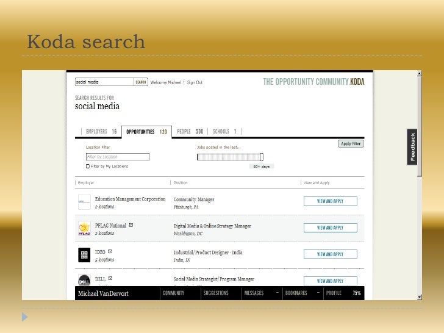
Task: Open IDEO employer link
Action: click(100, 252)
